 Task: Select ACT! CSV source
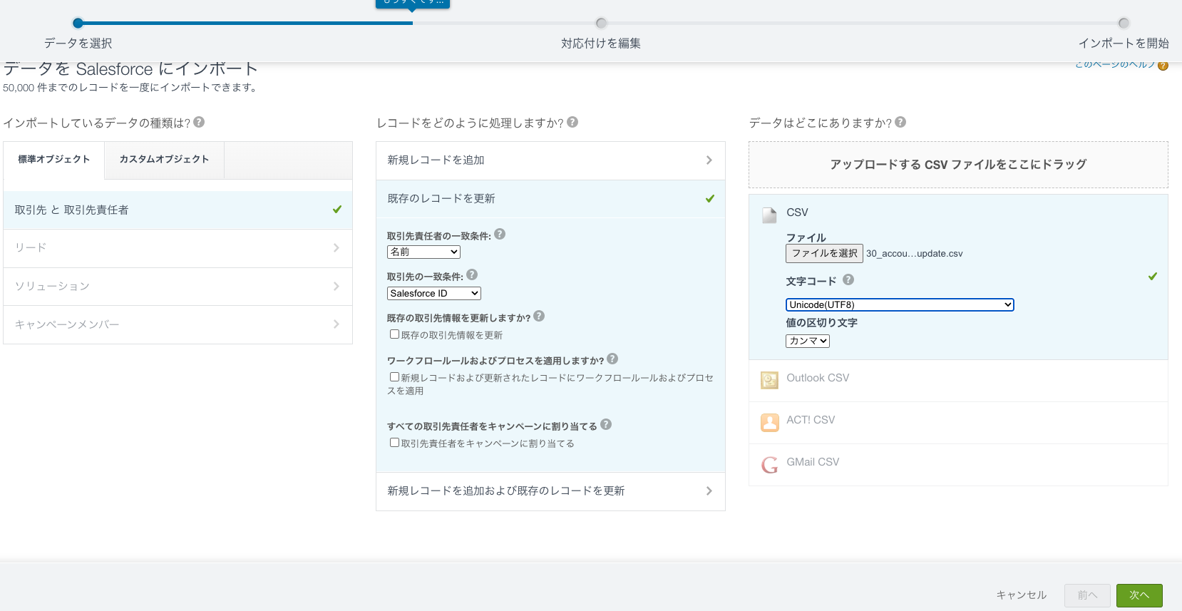click(x=958, y=423)
